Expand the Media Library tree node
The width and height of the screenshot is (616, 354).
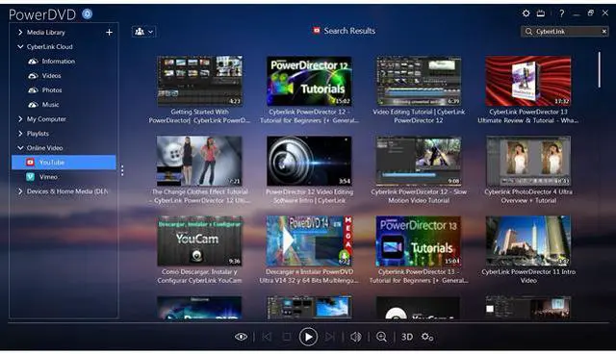click(x=20, y=32)
